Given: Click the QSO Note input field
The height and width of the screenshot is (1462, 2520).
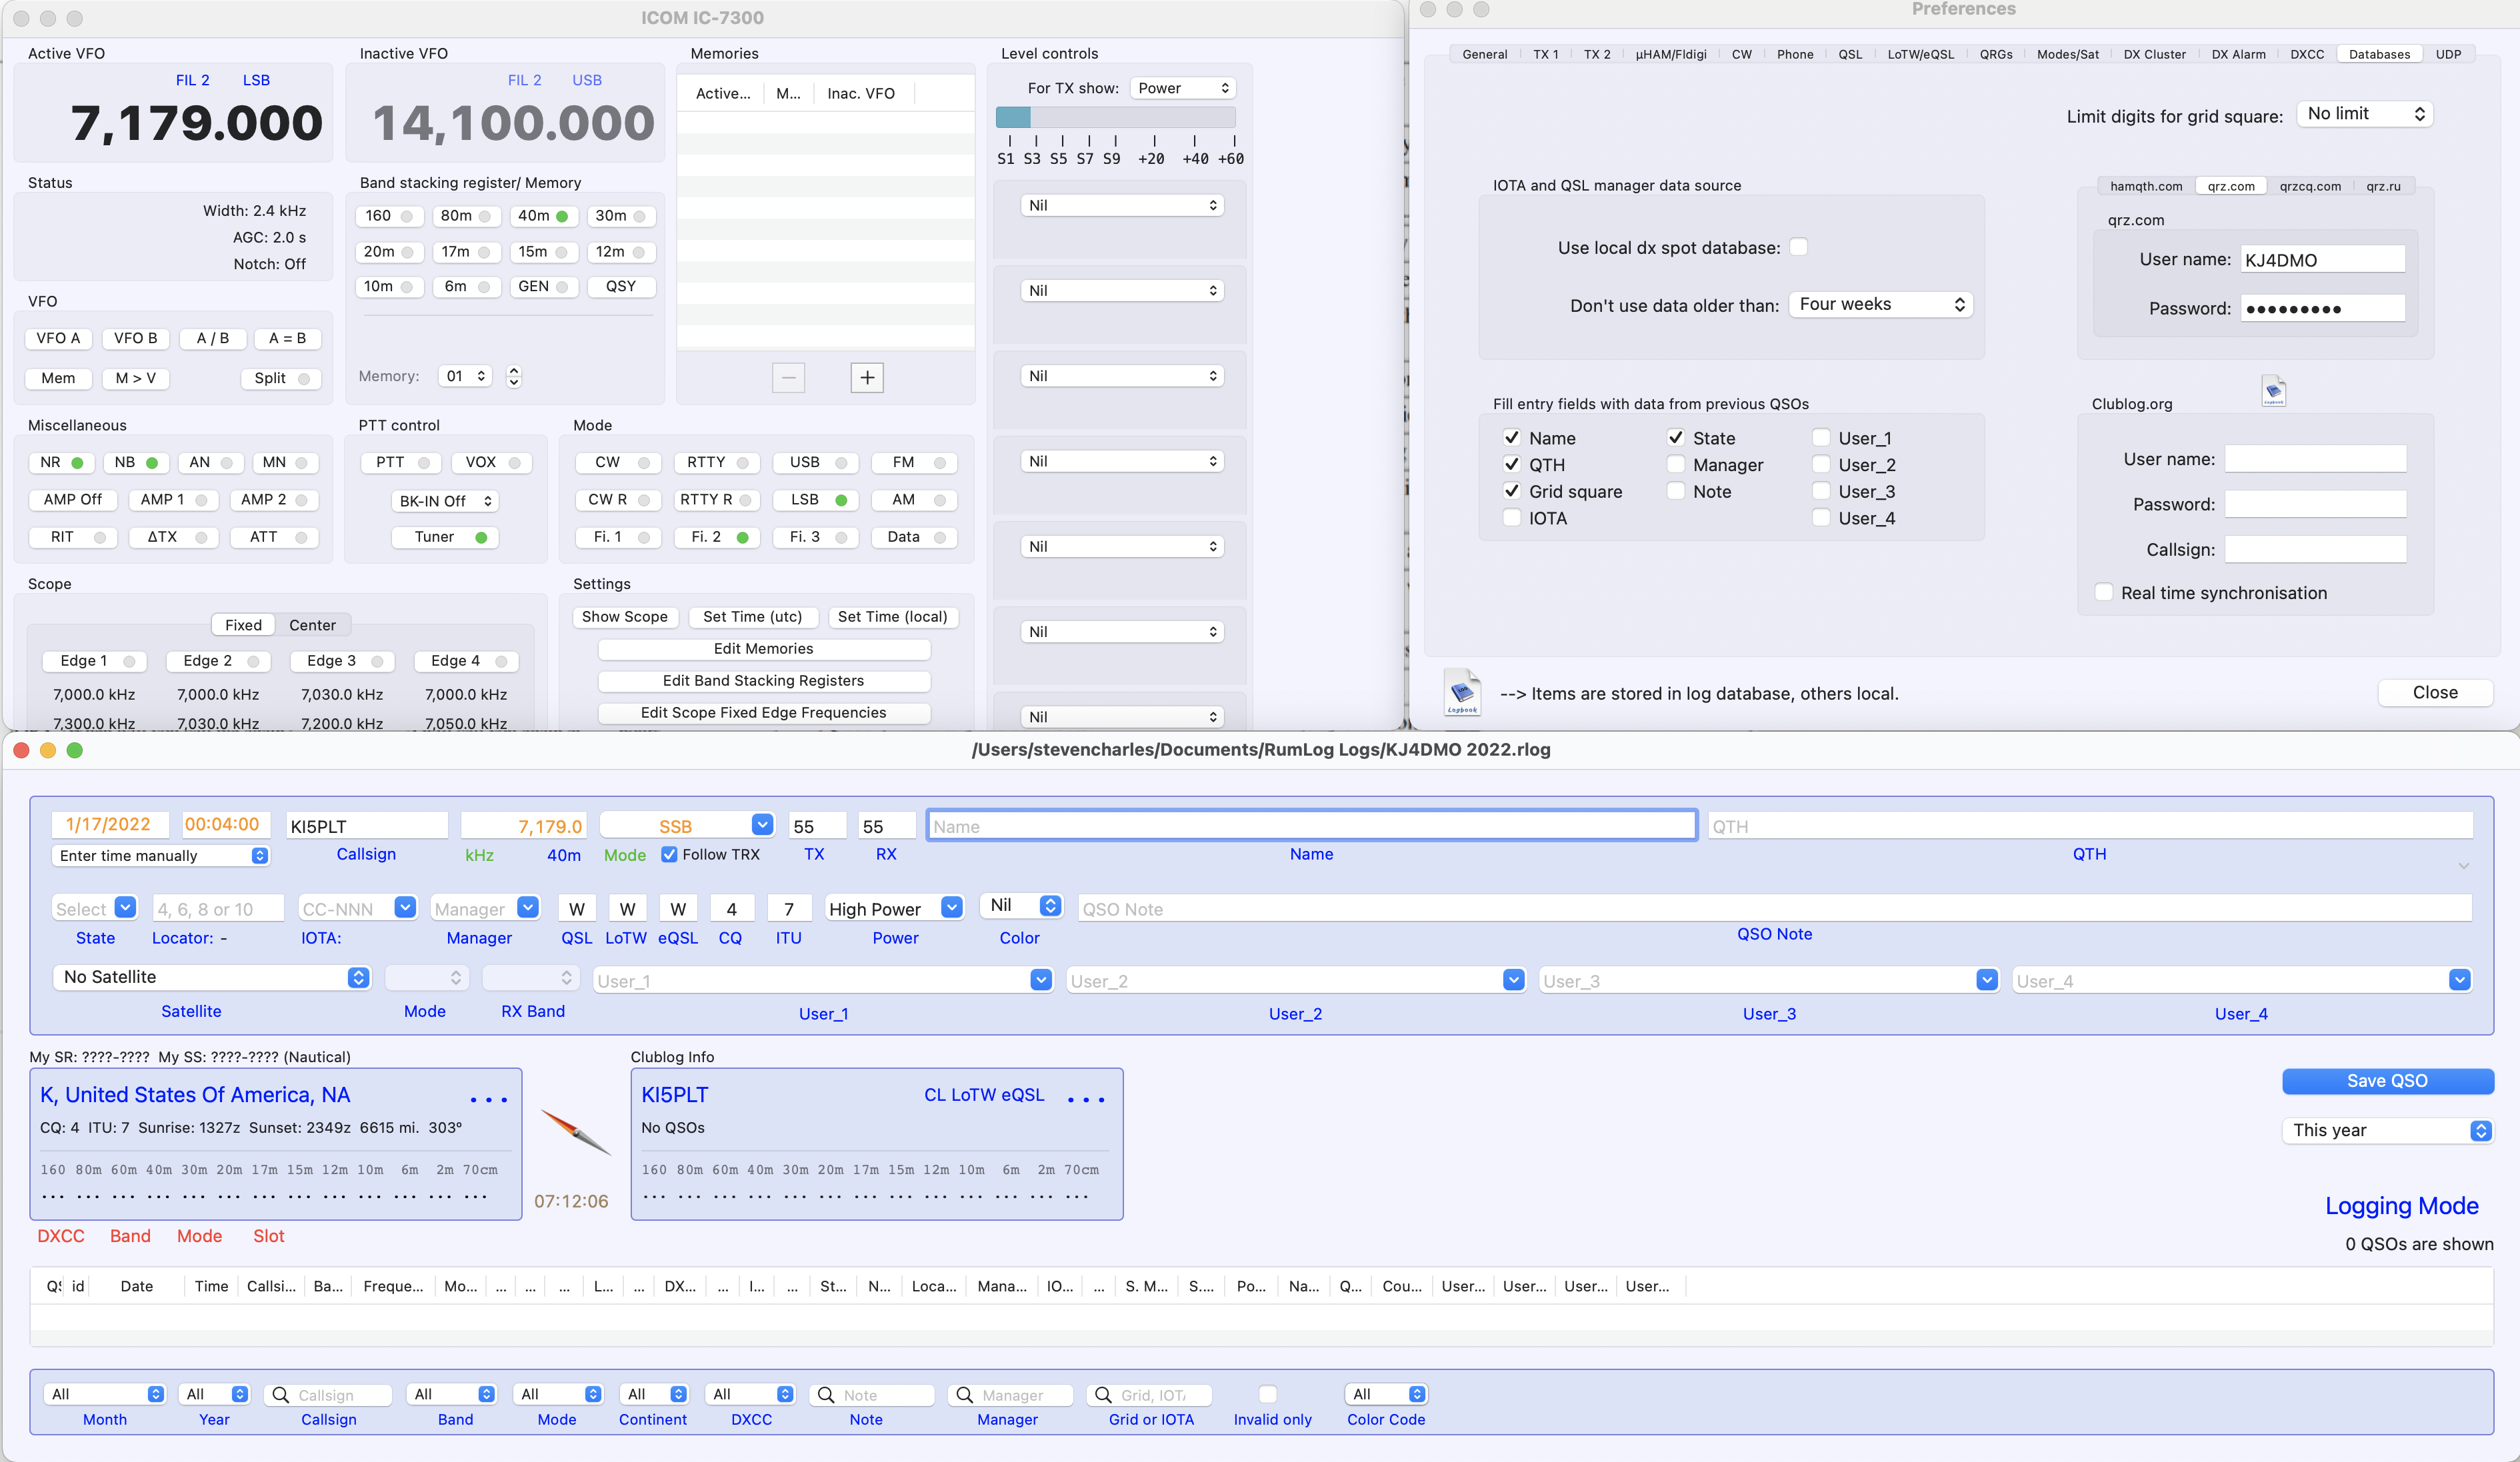Looking at the screenshot, I should [1774, 908].
